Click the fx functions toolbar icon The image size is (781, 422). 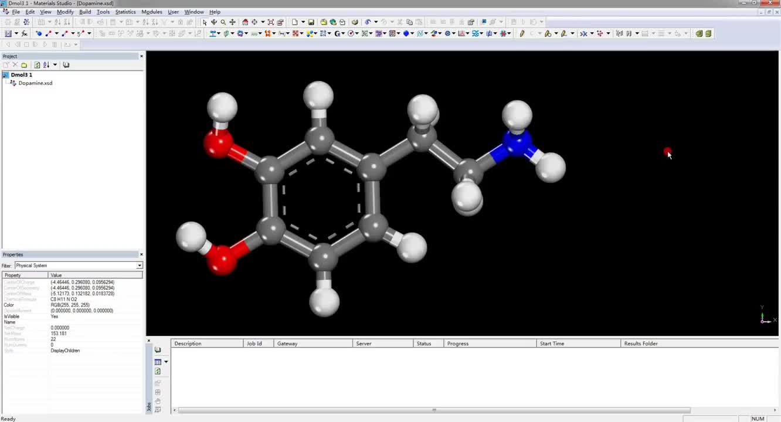(25, 33)
